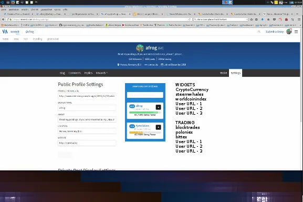Focus the Profile Picture URL field
Viewport: 303px width, 202px height.
pyautogui.click(x=87, y=96)
